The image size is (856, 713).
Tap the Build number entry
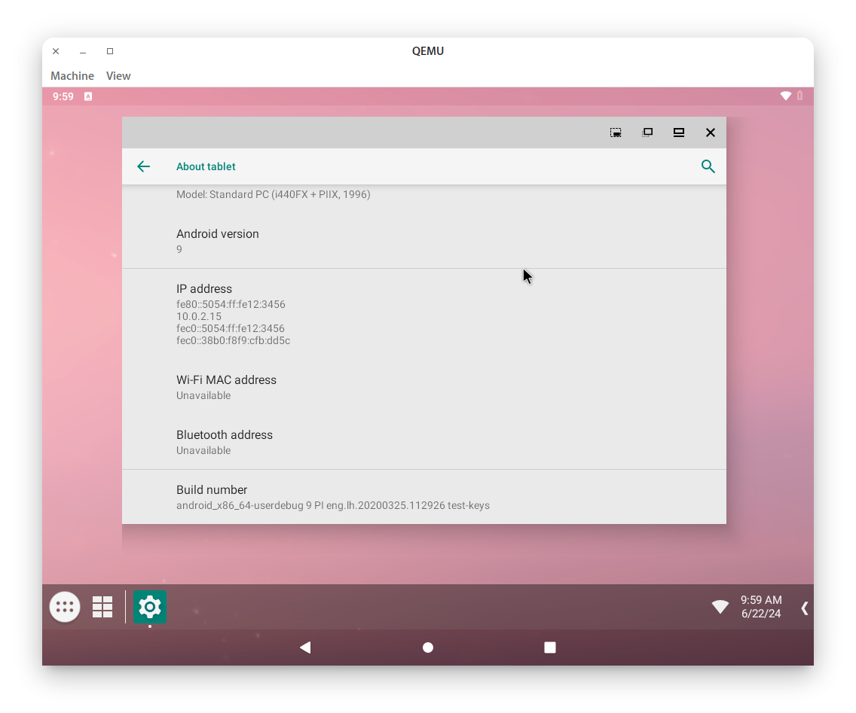pos(424,497)
